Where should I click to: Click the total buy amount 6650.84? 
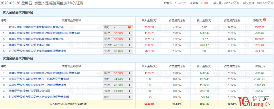pyautogui.click(x=149, y=104)
